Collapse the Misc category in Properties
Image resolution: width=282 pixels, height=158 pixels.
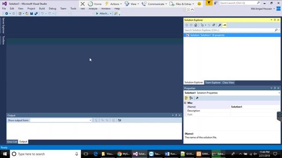(185, 103)
